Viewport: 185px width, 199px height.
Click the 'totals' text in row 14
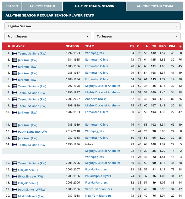pyautogui.click(x=89, y=144)
